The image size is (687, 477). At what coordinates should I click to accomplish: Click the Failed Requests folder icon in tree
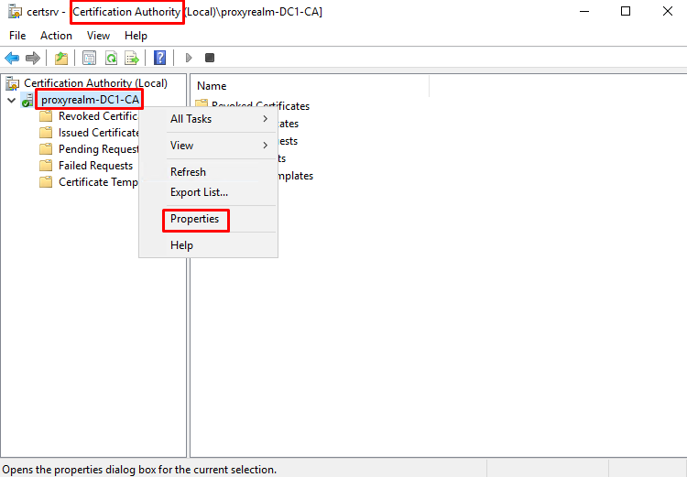(x=46, y=166)
